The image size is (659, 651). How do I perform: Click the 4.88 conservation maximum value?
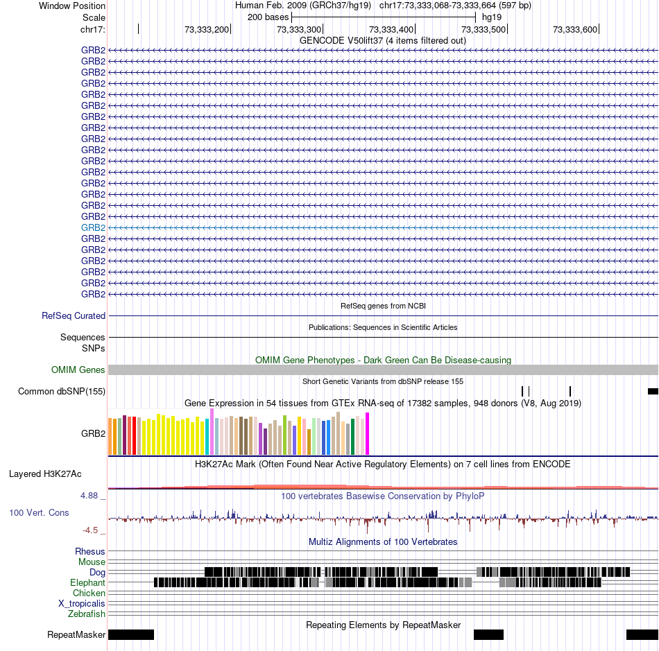pyautogui.click(x=89, y=496)
